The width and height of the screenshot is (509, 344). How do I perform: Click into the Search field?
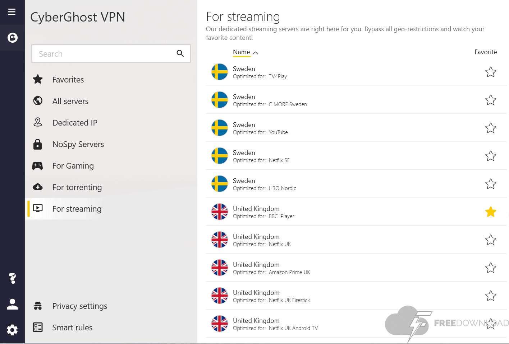tap(104, 54)
